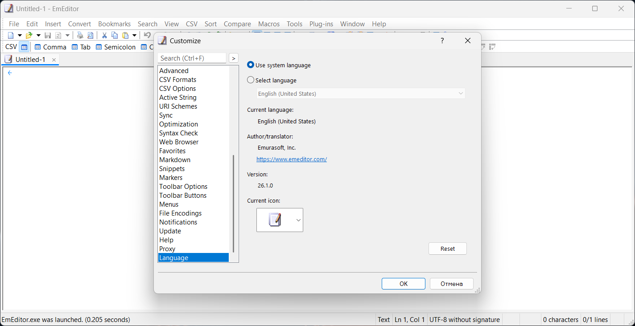This screenshot has width=635, height=326.
Task: Click the Reset button
Action: [448, 249]
